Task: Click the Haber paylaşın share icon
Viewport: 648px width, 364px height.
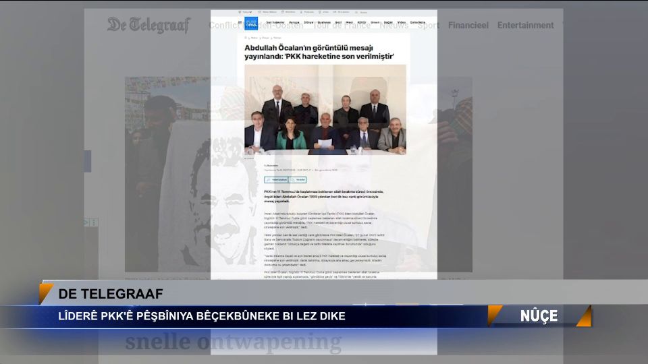Action: 269,179
